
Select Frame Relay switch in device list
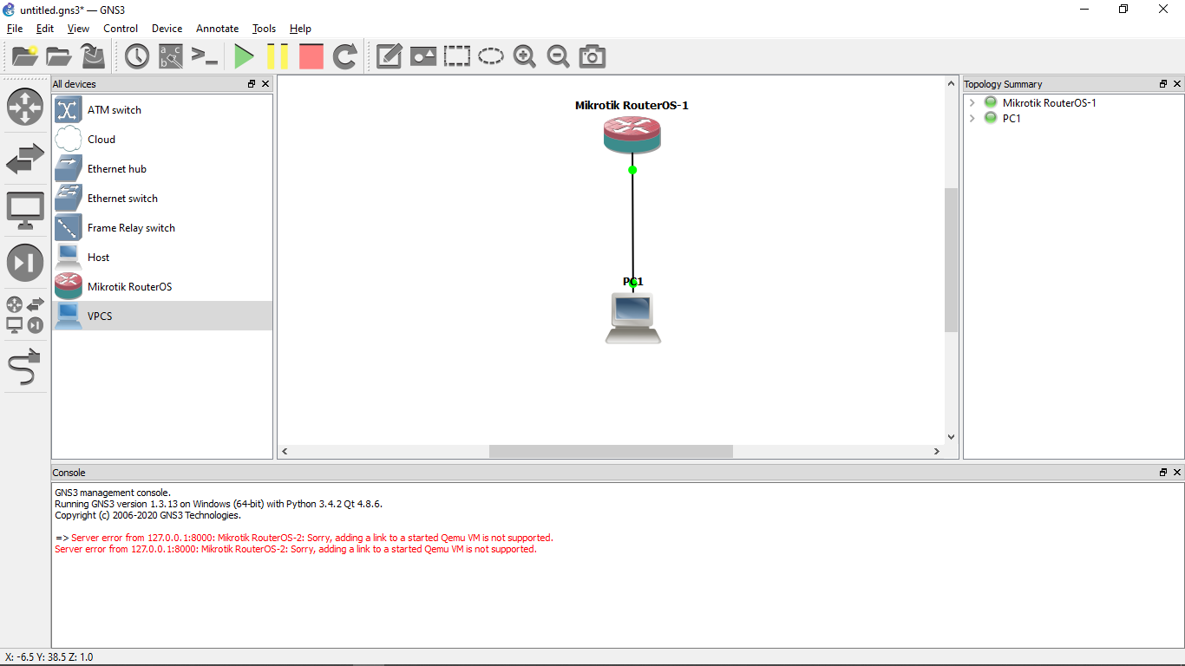[162, 228]
